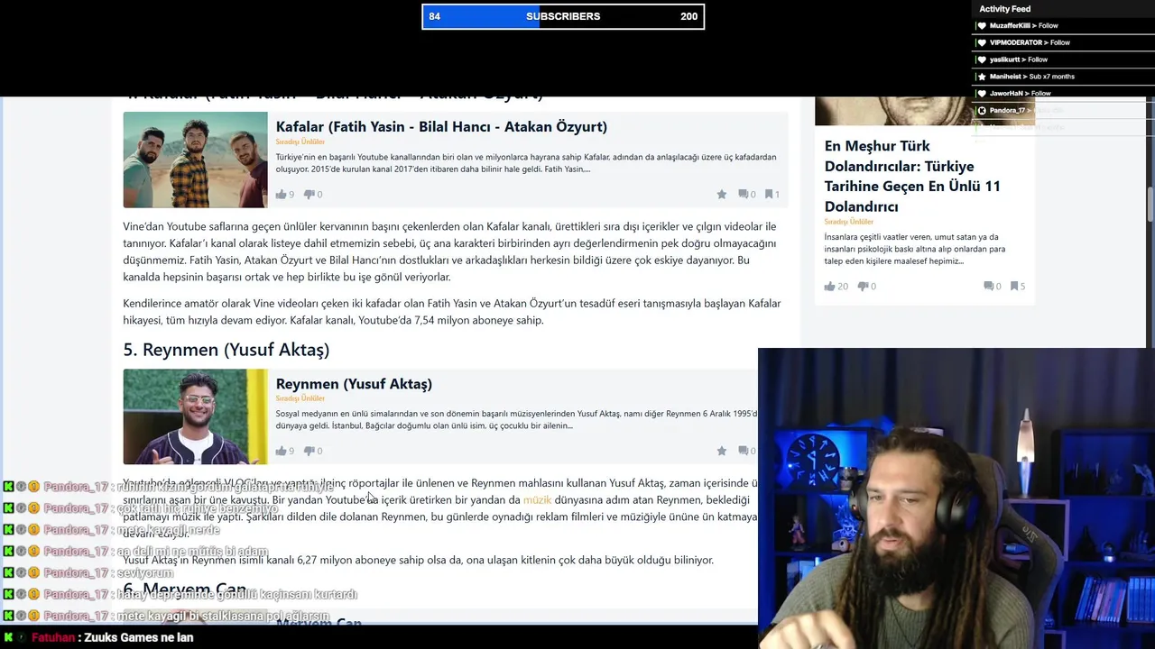Select 'JaworHaN > Follow' in activity feed
This screenshot has width=1155, height=649.
click(x=1021, y=94)
